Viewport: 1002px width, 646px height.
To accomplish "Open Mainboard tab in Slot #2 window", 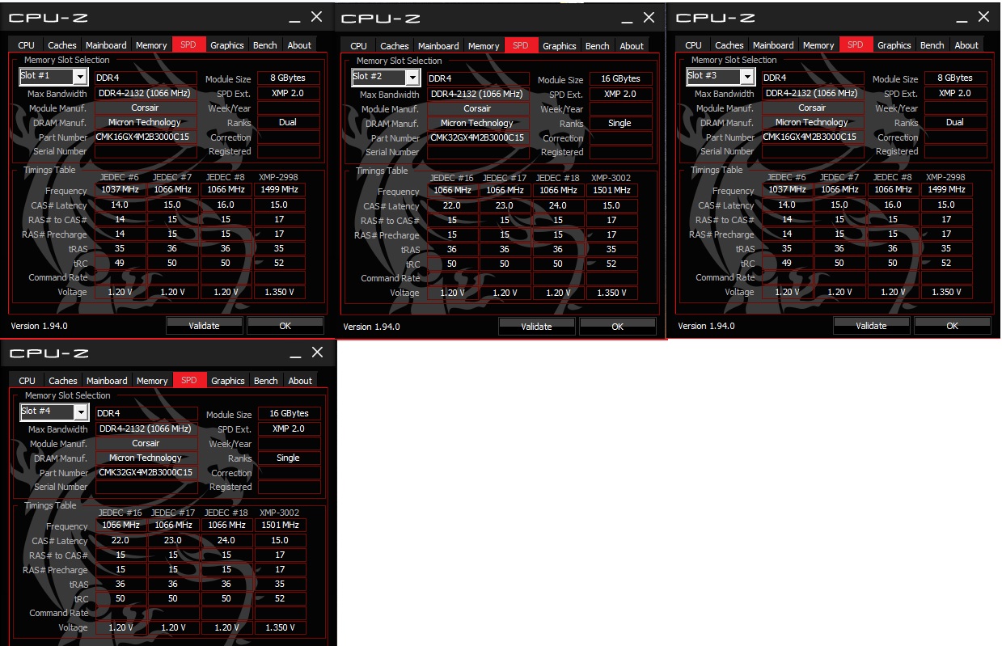I will (438, 46).
